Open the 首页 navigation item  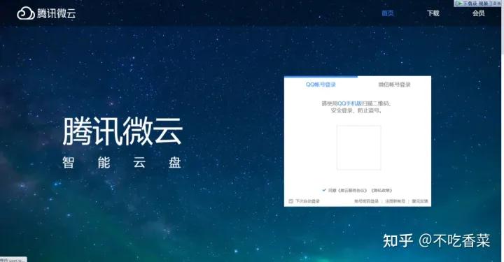pos(388,13)
